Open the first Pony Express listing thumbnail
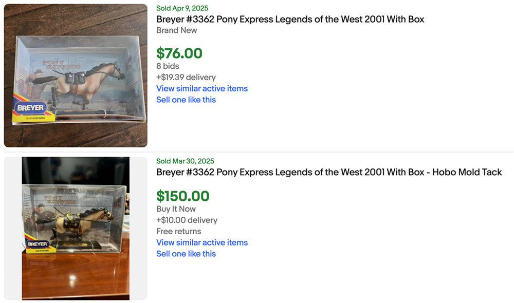Image resolution: width=514 pixels, height=303 pixels. [x=76, y=75]
